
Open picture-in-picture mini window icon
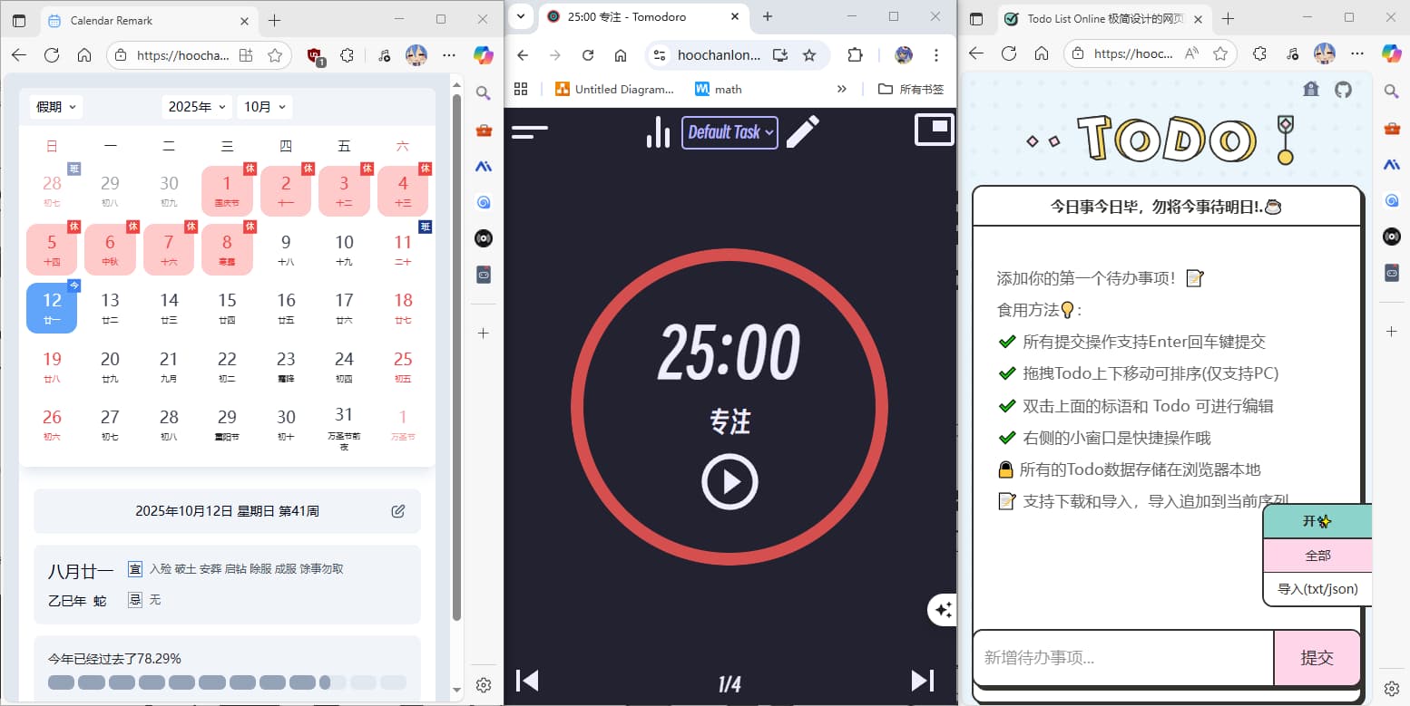[x=934, y=130]
